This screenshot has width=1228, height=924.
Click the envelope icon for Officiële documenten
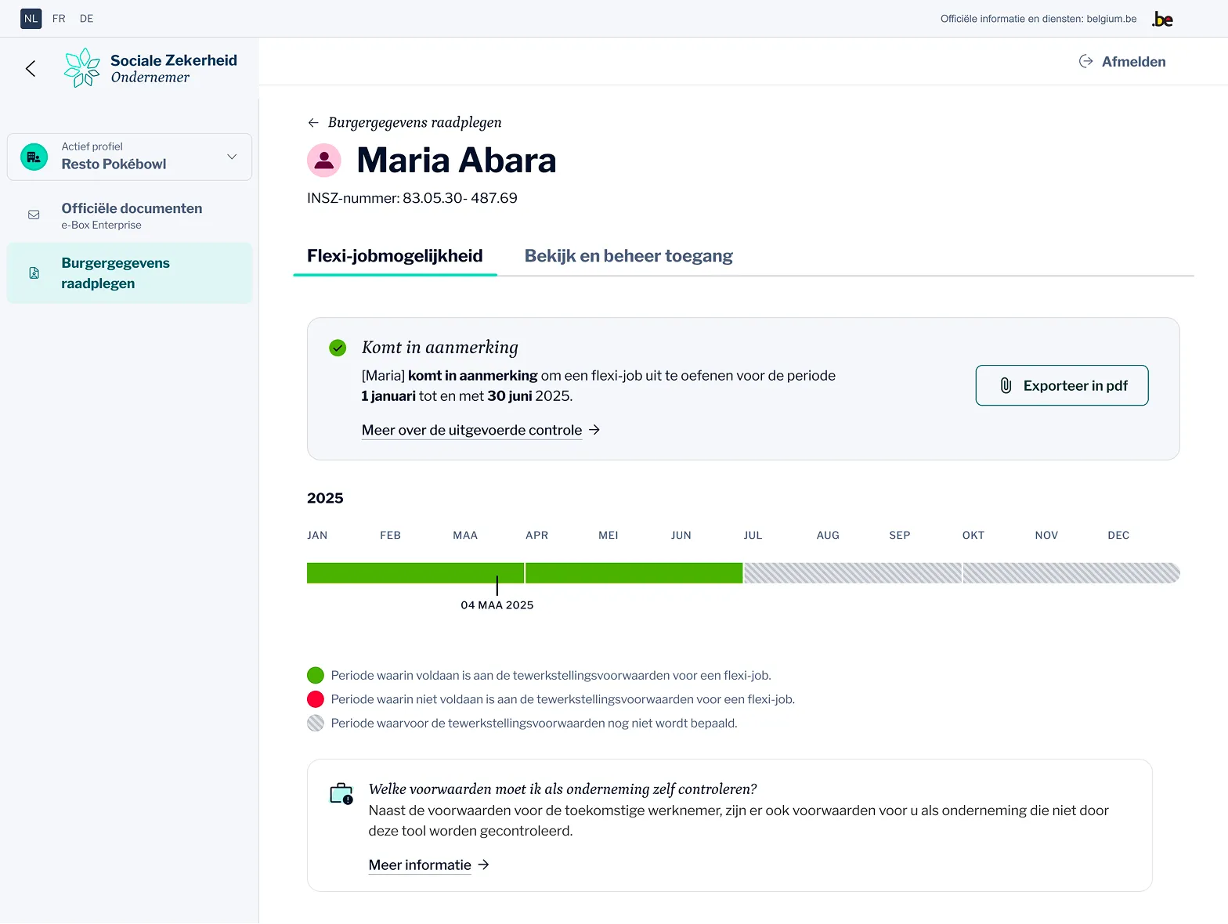34,215
